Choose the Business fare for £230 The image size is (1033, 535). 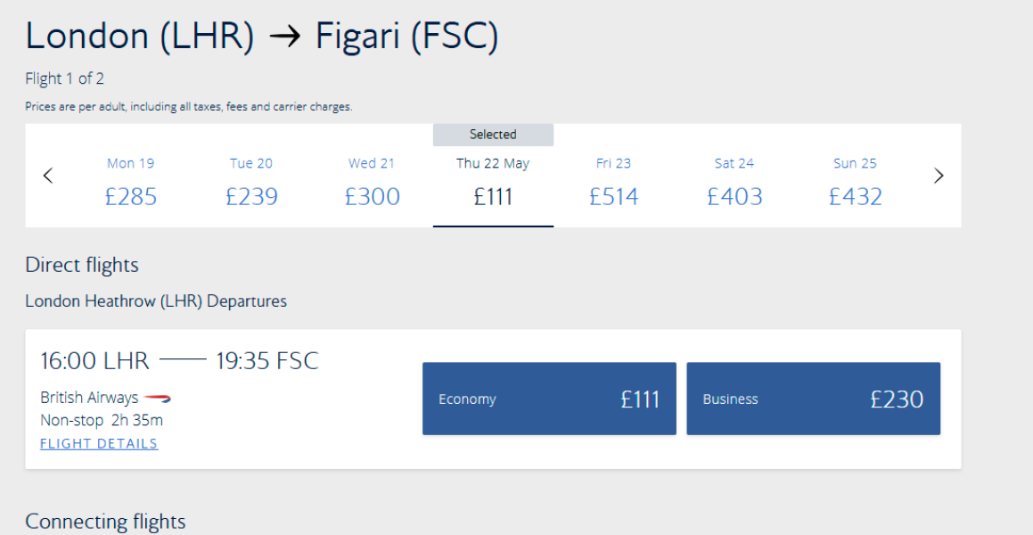point(813,399)
